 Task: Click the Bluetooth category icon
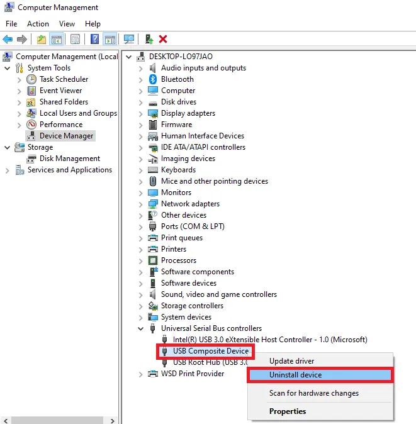pos(152,79)
